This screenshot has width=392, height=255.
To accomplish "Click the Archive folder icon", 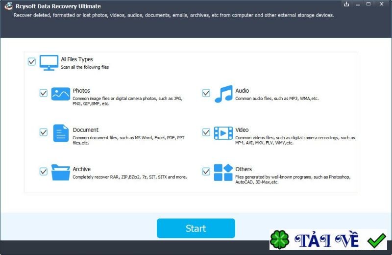I will [60, 173].
